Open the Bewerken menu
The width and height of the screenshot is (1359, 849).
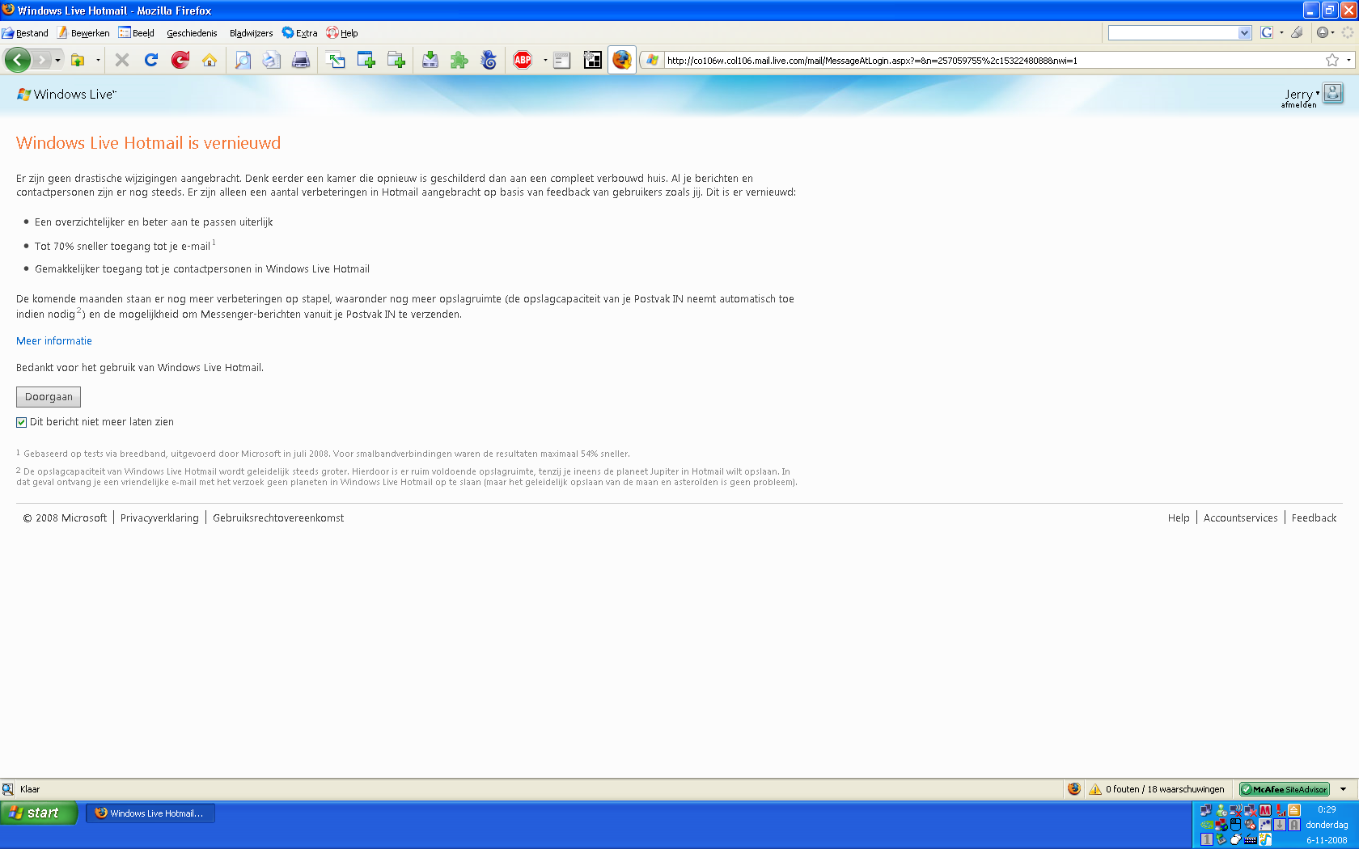(x=83, y=33)
